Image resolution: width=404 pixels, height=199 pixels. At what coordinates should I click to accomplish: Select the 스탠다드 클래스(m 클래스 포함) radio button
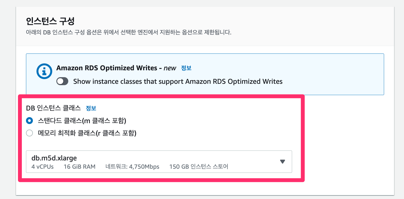pyautogui.click(x=29, y=120)
